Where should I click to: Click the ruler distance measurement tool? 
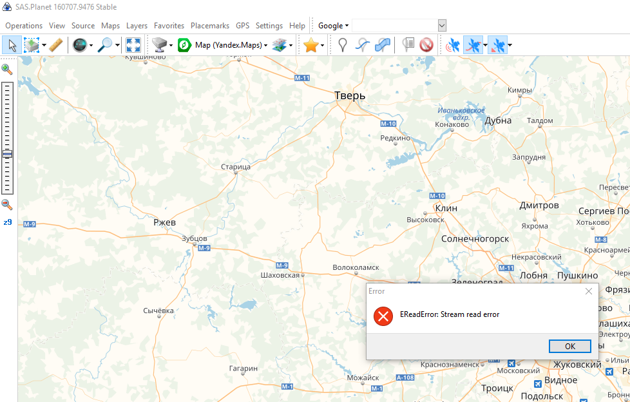(x=56, y=45)
